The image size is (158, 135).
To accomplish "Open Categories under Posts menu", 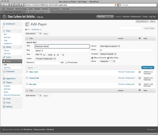I will point(8,43).
